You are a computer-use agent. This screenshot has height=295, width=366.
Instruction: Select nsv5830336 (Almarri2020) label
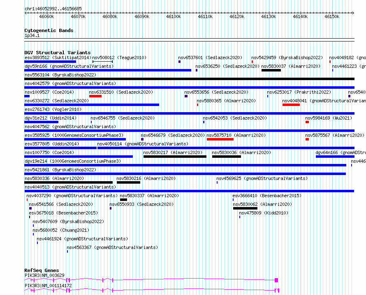tap(54, 178)
